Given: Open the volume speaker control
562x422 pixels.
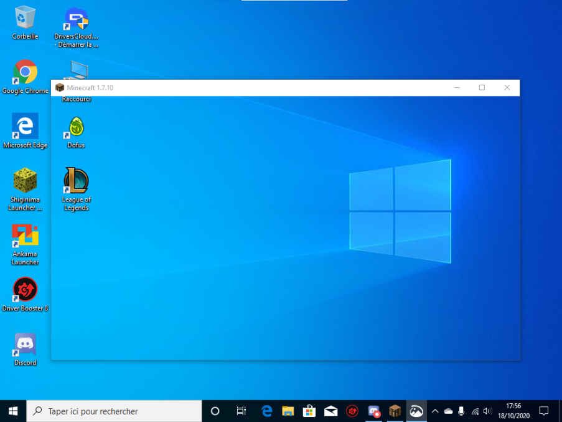Looking at the screenshot, I should (487, 411).
